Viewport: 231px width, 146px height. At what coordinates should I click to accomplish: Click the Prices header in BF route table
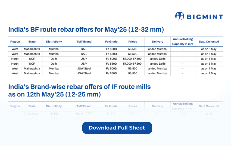[x=133, y=42]
